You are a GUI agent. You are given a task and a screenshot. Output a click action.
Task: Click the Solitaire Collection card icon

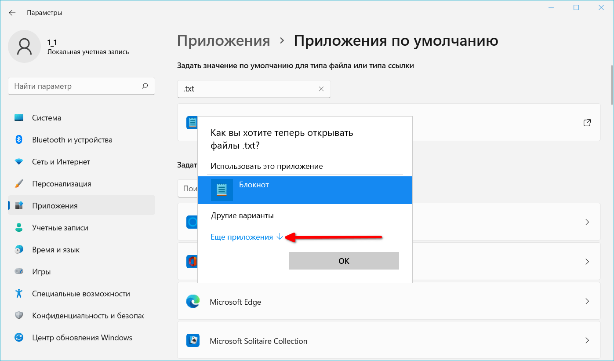(x=193, y=341)
